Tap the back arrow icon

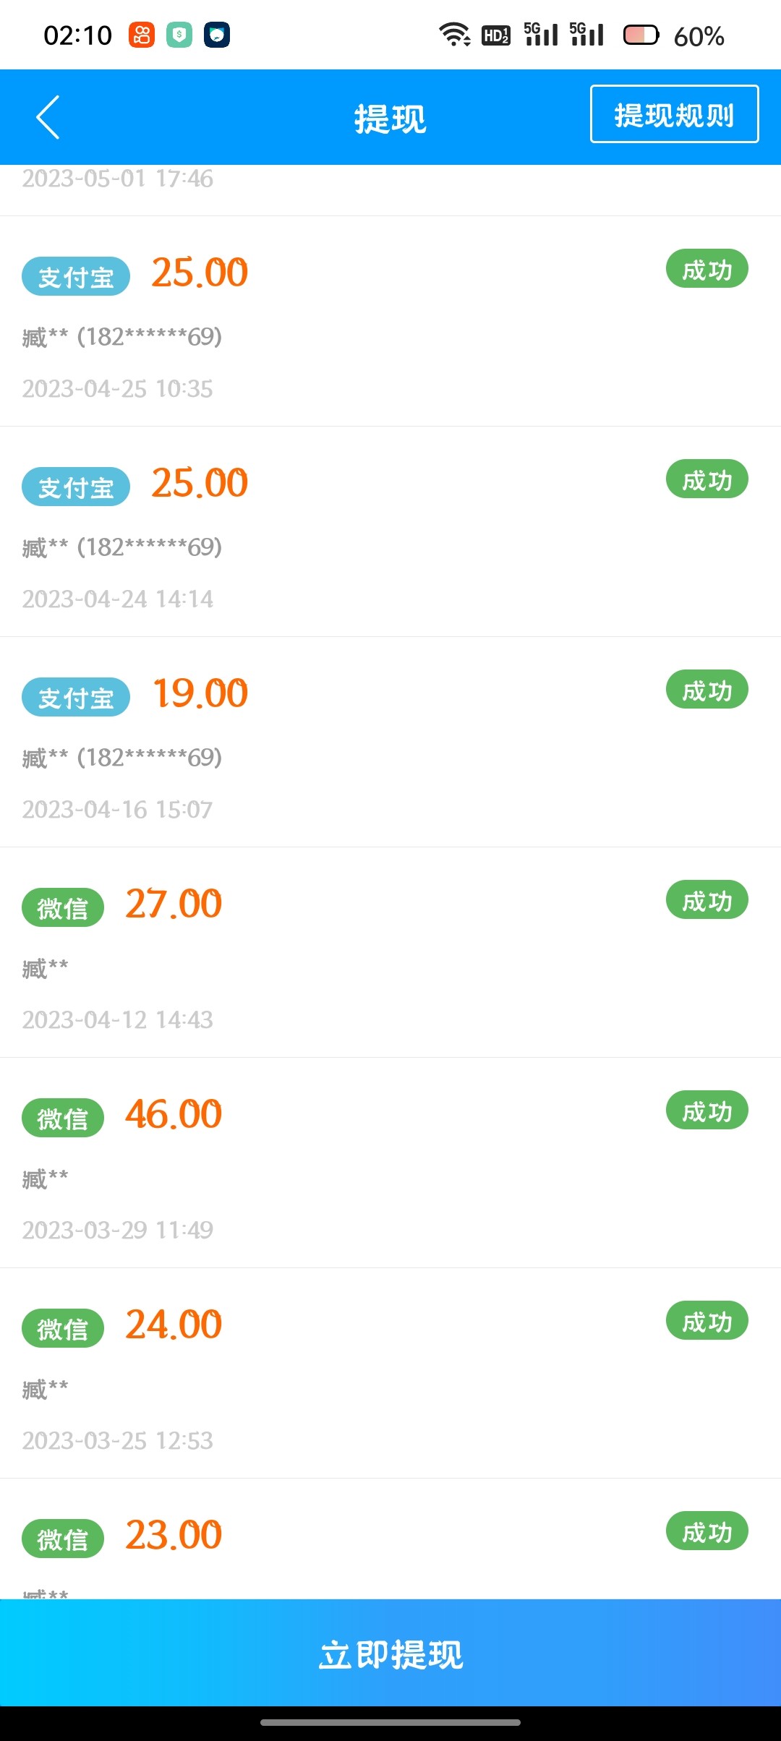coord(48,117)
